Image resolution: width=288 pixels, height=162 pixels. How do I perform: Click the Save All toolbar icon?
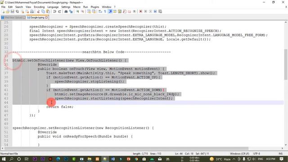click(17, 11)
